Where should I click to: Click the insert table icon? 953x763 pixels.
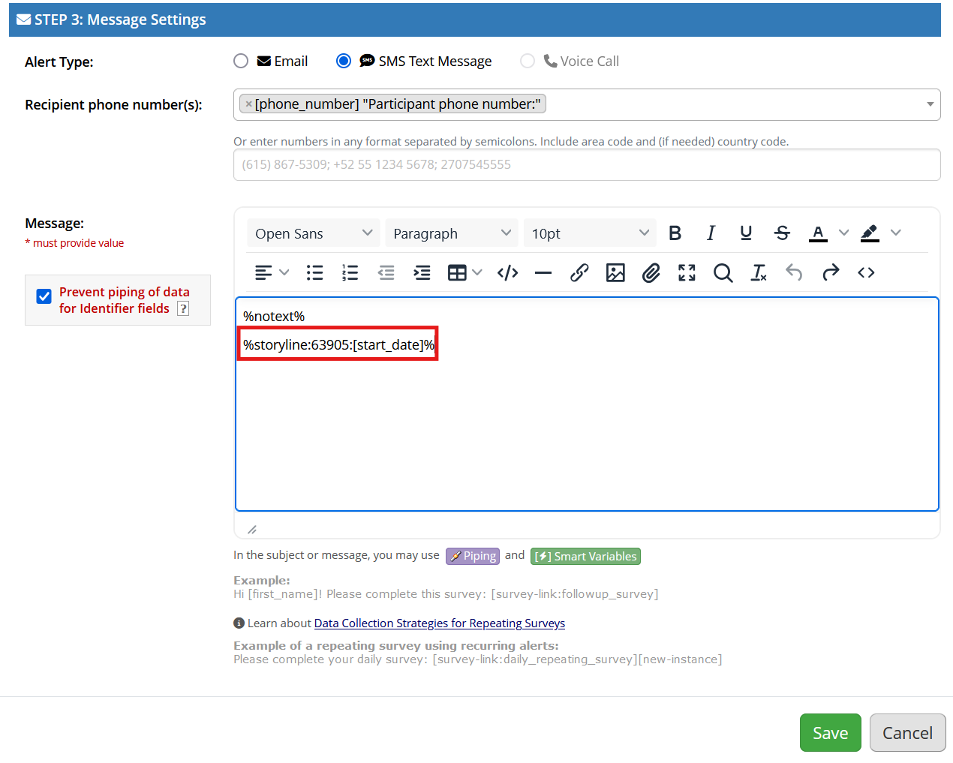click(x=457, y=272)
